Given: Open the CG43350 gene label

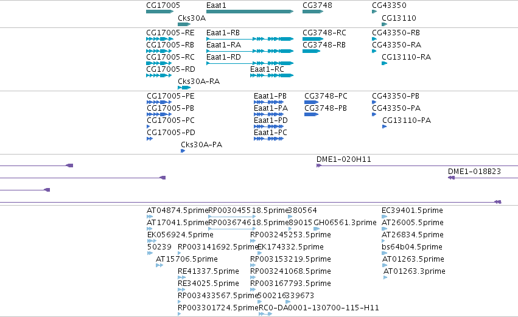Looking at the screenshot, I should [389, 5].
